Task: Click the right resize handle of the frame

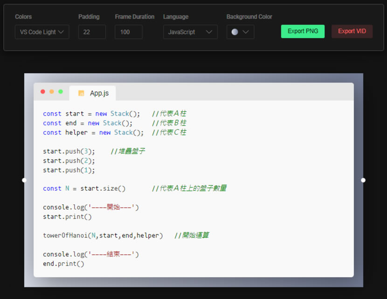Action: 363,180
